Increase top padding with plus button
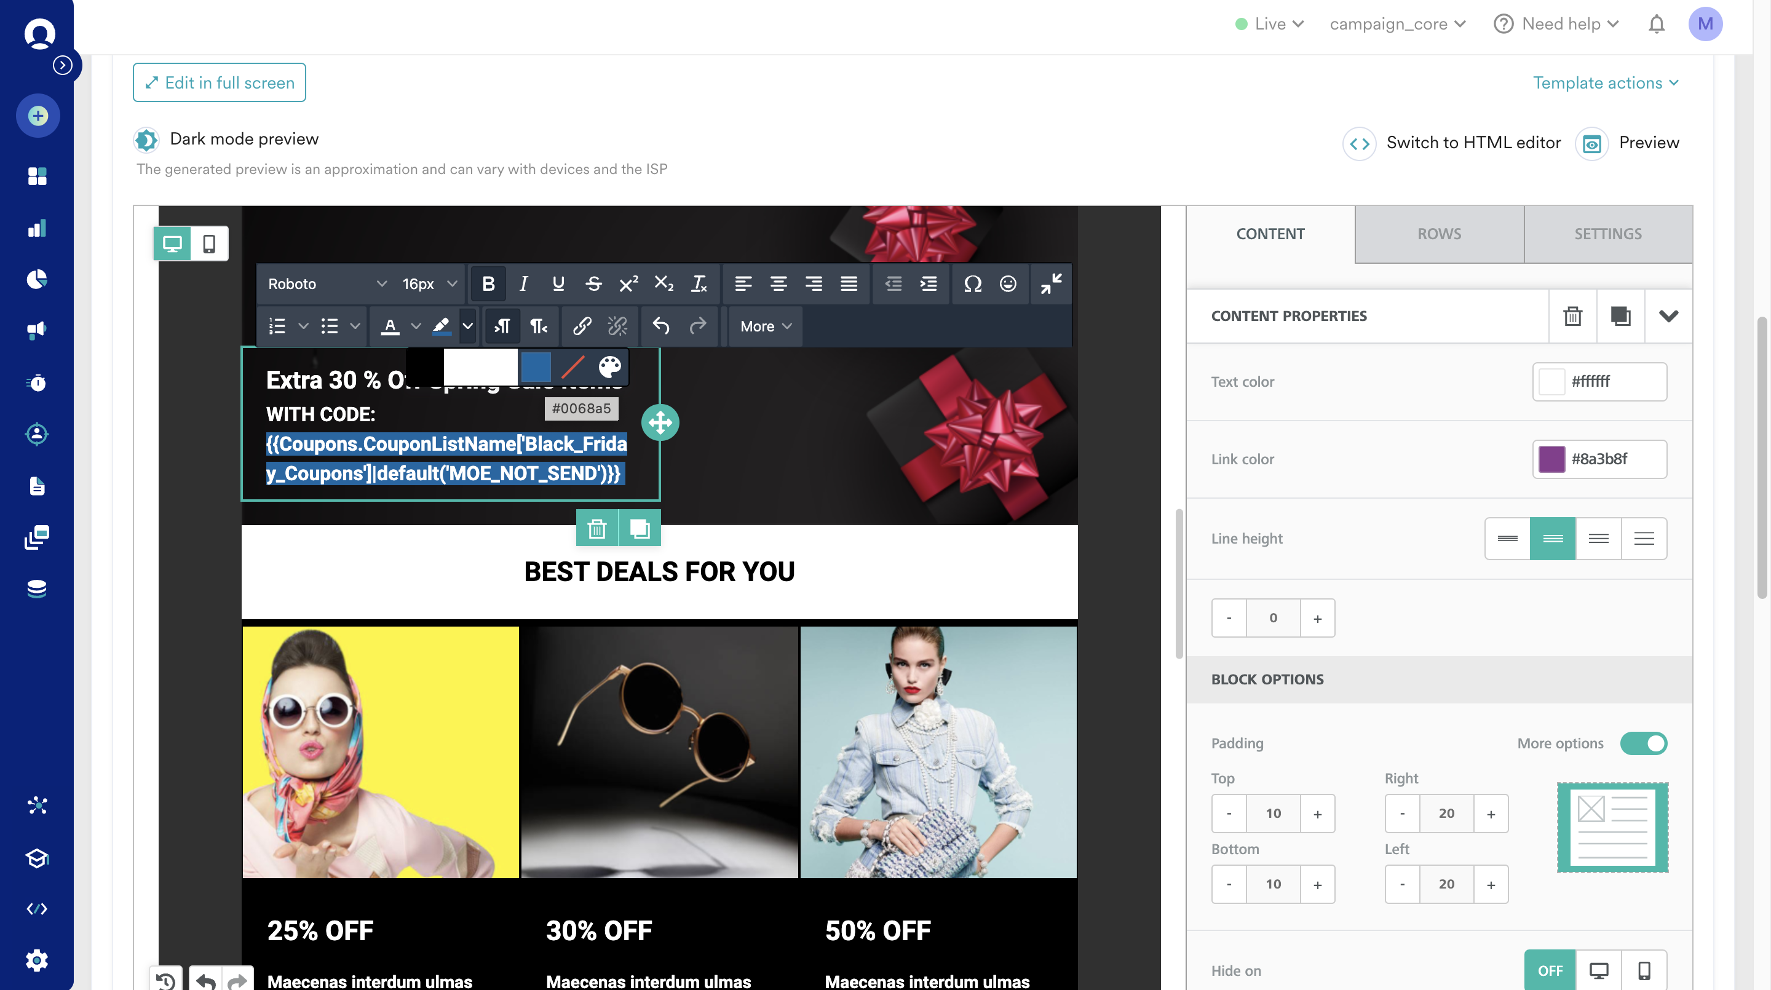Image resolution: width=1771 pixels, height=990 pixels. tap(1317, 814)
